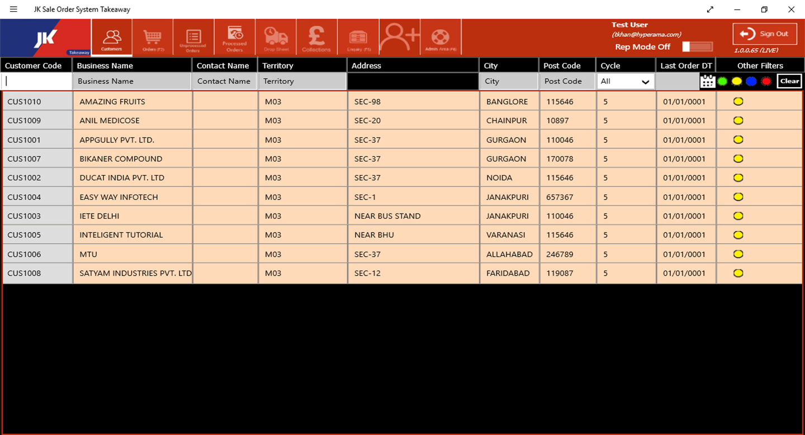Sort by Business Name column header
Screen dimensions: 805x435
pos(132,65)
